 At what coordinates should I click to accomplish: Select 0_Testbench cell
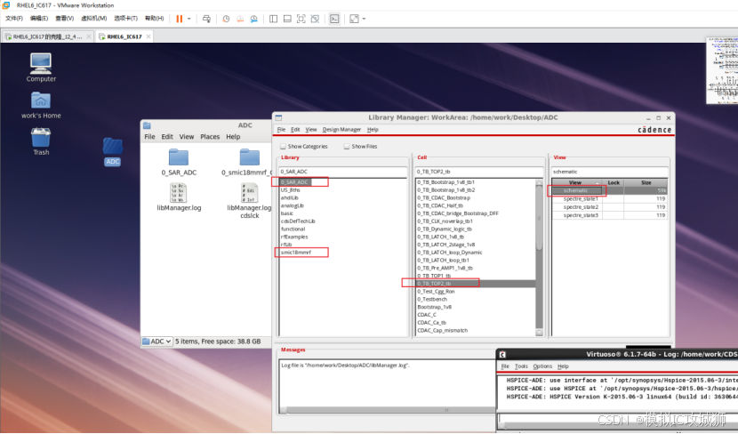(432, 299)
